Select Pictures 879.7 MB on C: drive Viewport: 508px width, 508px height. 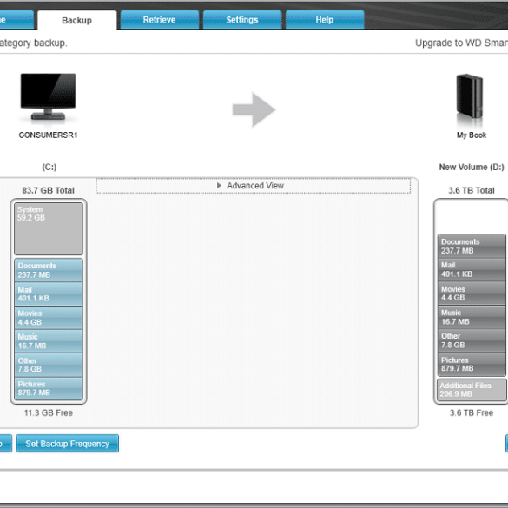[49, 388]
